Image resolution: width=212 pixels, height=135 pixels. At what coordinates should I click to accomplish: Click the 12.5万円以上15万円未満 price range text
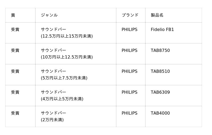(67, 36)
